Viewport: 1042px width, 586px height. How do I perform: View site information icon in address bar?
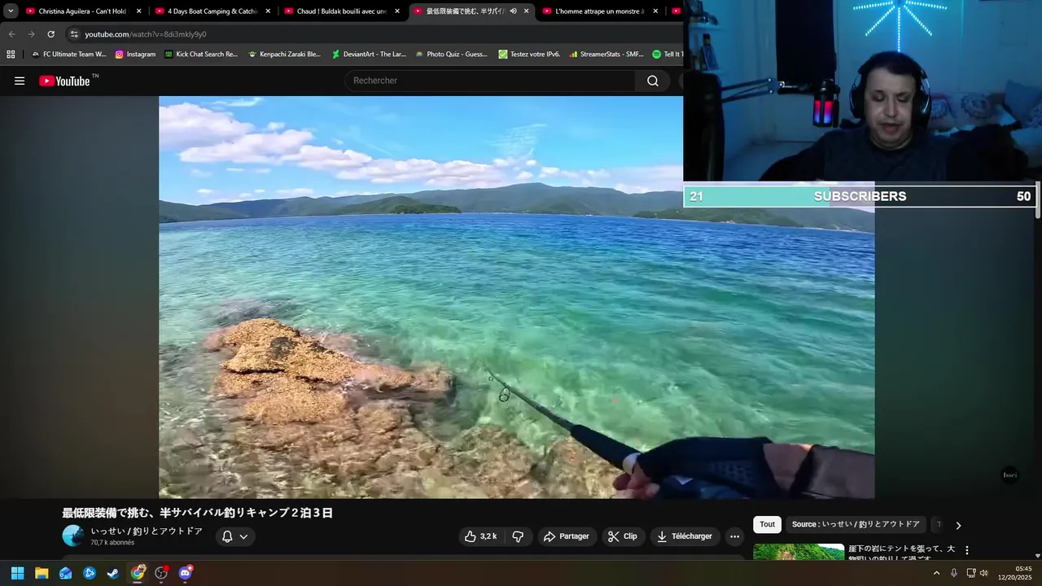point(74,34)
